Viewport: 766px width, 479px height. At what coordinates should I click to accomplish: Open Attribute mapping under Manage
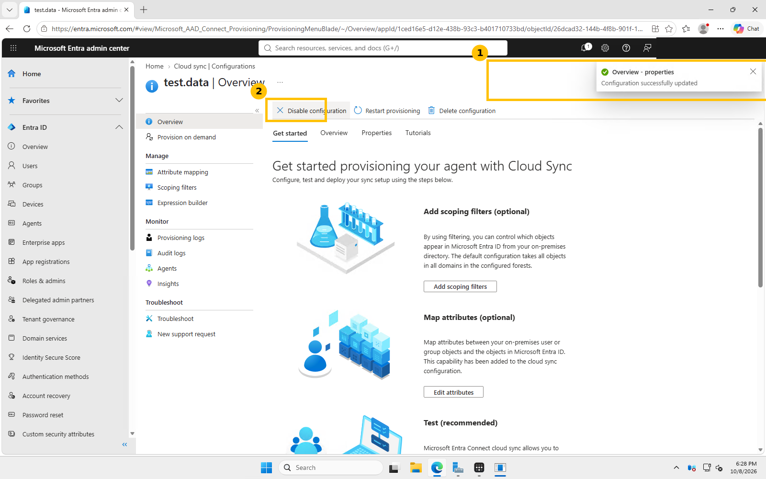click(182, 172)
